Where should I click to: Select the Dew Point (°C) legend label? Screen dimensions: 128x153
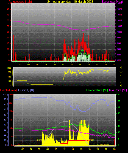[117, 90]
